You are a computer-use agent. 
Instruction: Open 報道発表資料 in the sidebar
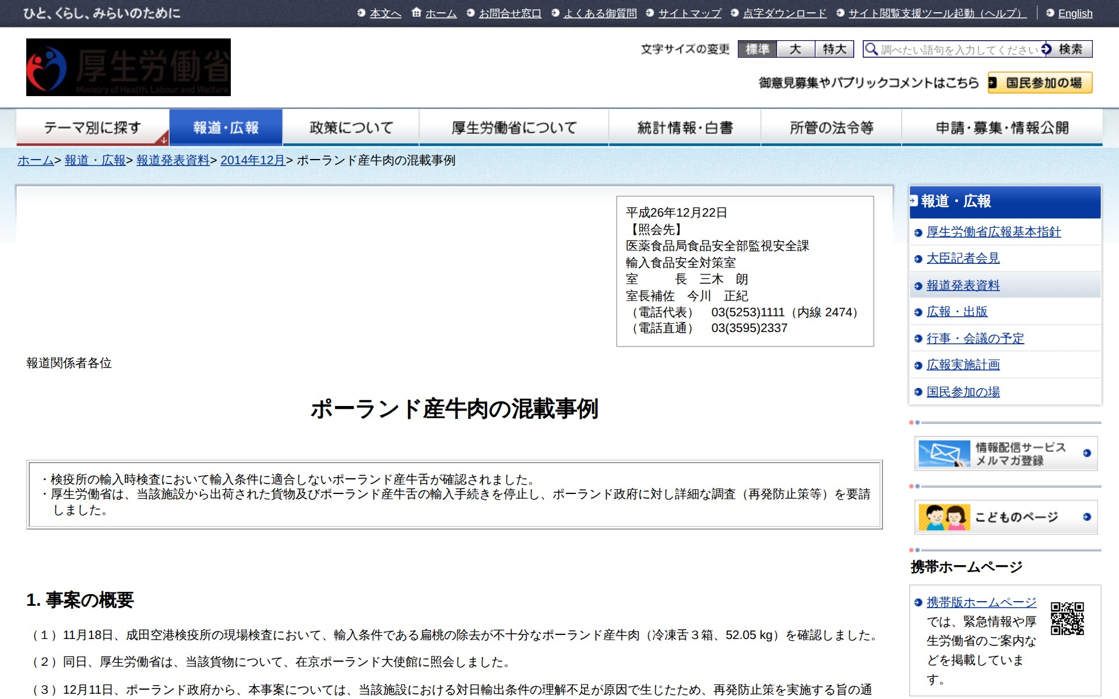pyautogui.click(x=963, y=285)
